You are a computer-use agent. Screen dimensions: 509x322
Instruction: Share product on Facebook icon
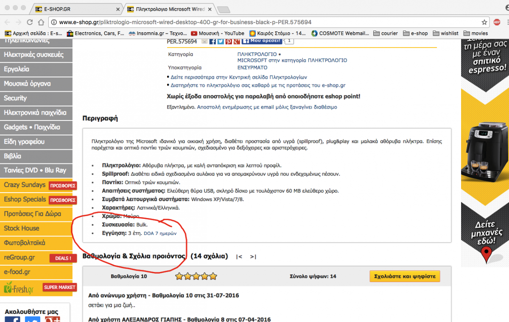(213, 41)
